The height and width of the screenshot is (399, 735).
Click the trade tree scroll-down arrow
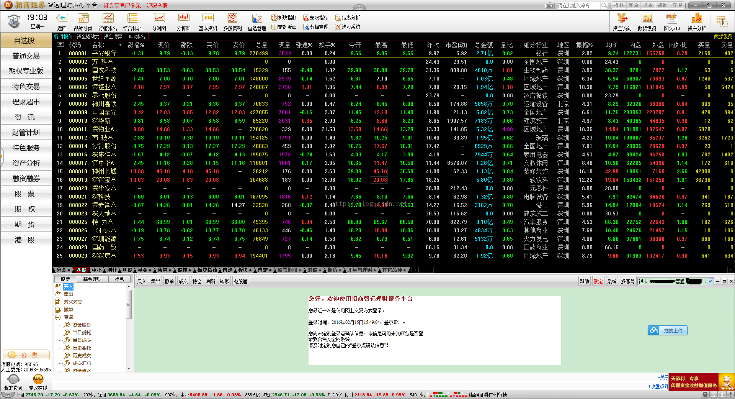129,369
